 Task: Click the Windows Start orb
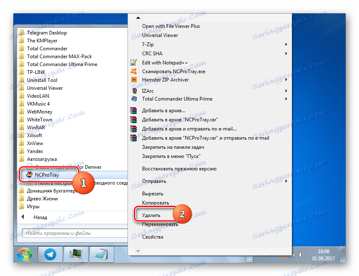point(25,254)
